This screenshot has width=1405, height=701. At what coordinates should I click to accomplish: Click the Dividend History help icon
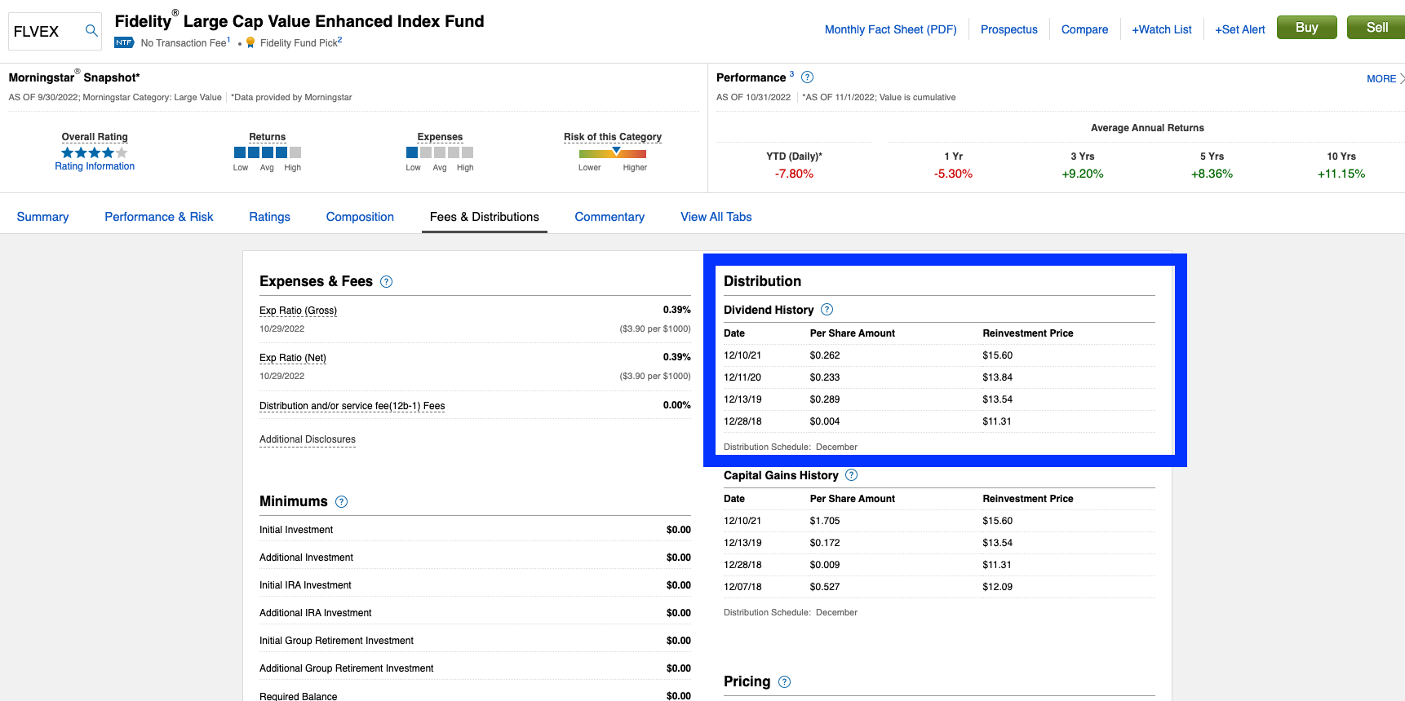827,310
